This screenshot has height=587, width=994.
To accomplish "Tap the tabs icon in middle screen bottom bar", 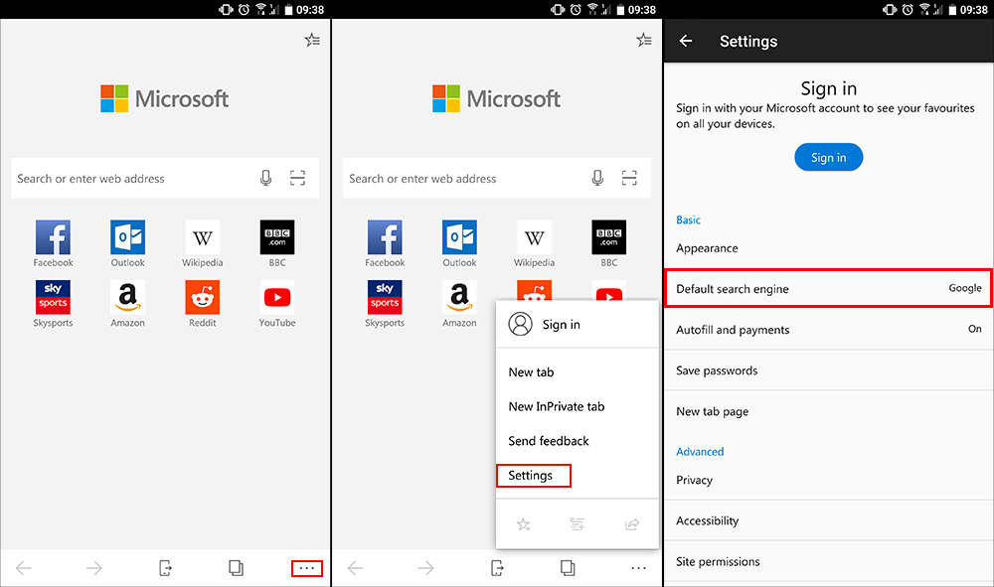I will (568, 568).
